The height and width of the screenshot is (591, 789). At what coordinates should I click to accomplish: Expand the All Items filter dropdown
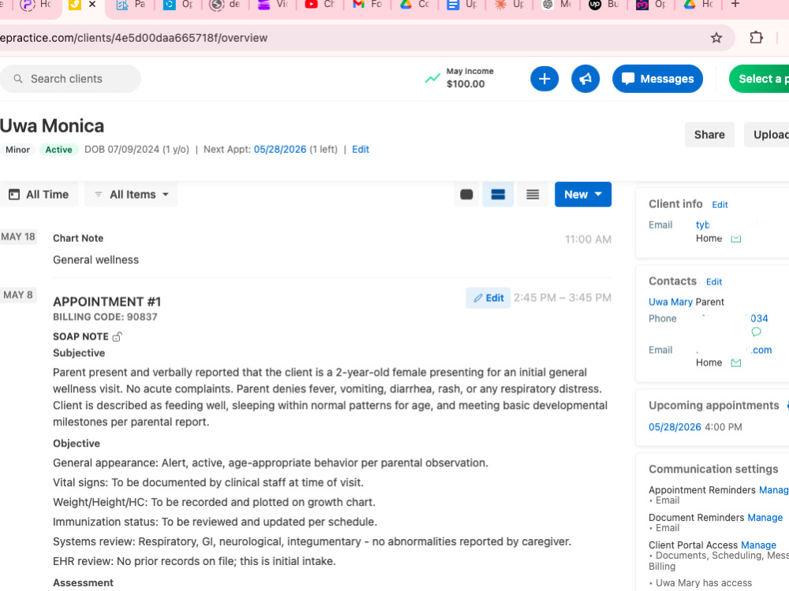[x=131, y=195]
